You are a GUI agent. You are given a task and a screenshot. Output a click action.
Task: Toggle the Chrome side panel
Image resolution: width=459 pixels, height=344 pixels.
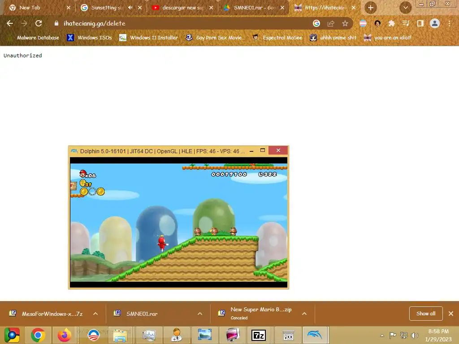click(420, 23)
